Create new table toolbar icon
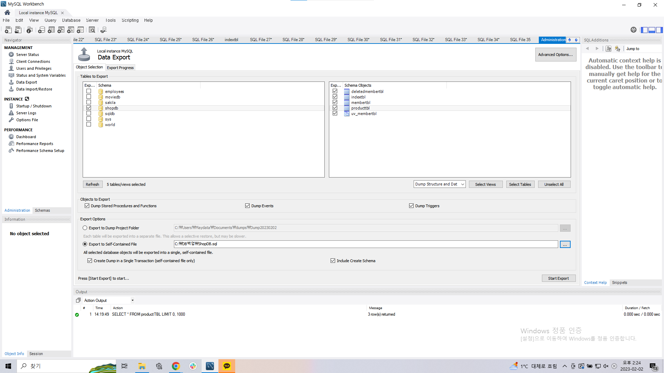This screenshot has height=373, width=664. pyautogui.click(x=51, y=30)
